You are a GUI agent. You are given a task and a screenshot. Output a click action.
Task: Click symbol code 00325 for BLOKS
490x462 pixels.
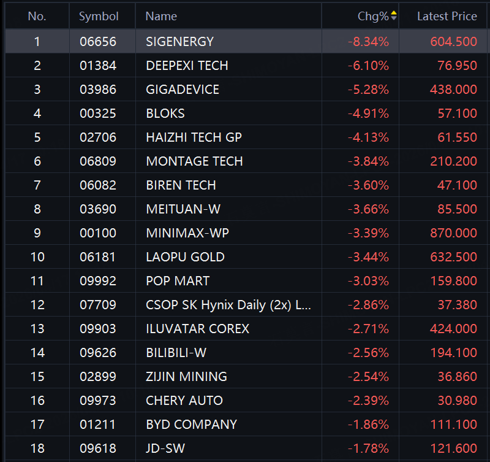[98, 114]
